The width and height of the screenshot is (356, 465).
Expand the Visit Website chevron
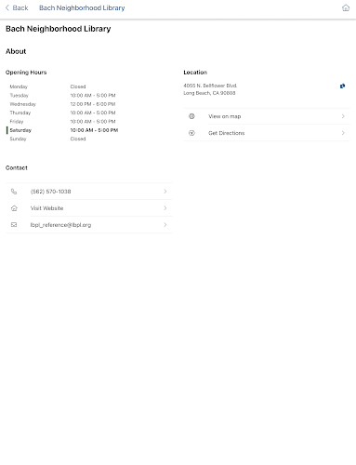click(x=165, y=208)
